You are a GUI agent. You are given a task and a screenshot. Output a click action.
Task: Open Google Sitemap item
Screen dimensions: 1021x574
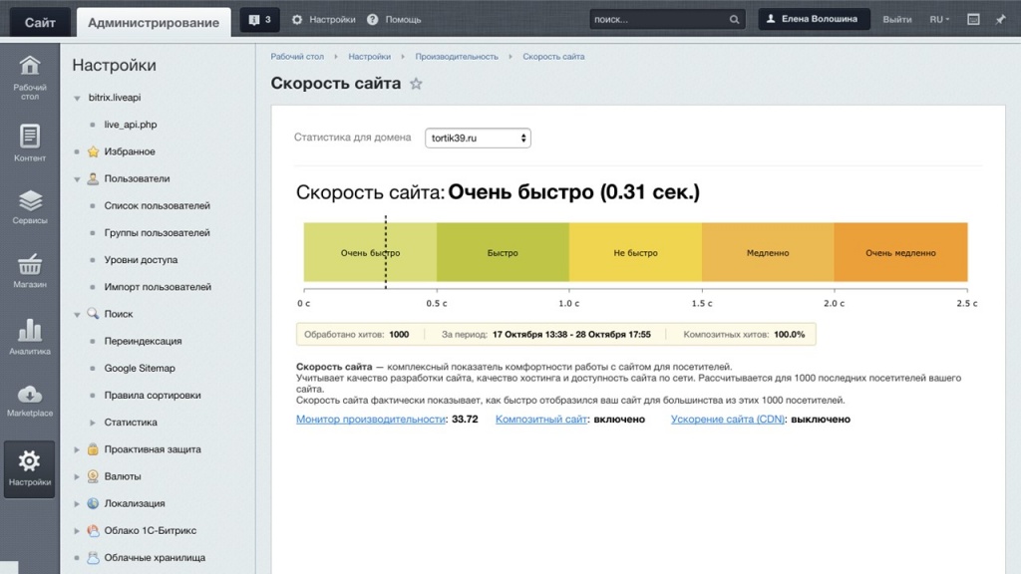[x=140, y=369]
